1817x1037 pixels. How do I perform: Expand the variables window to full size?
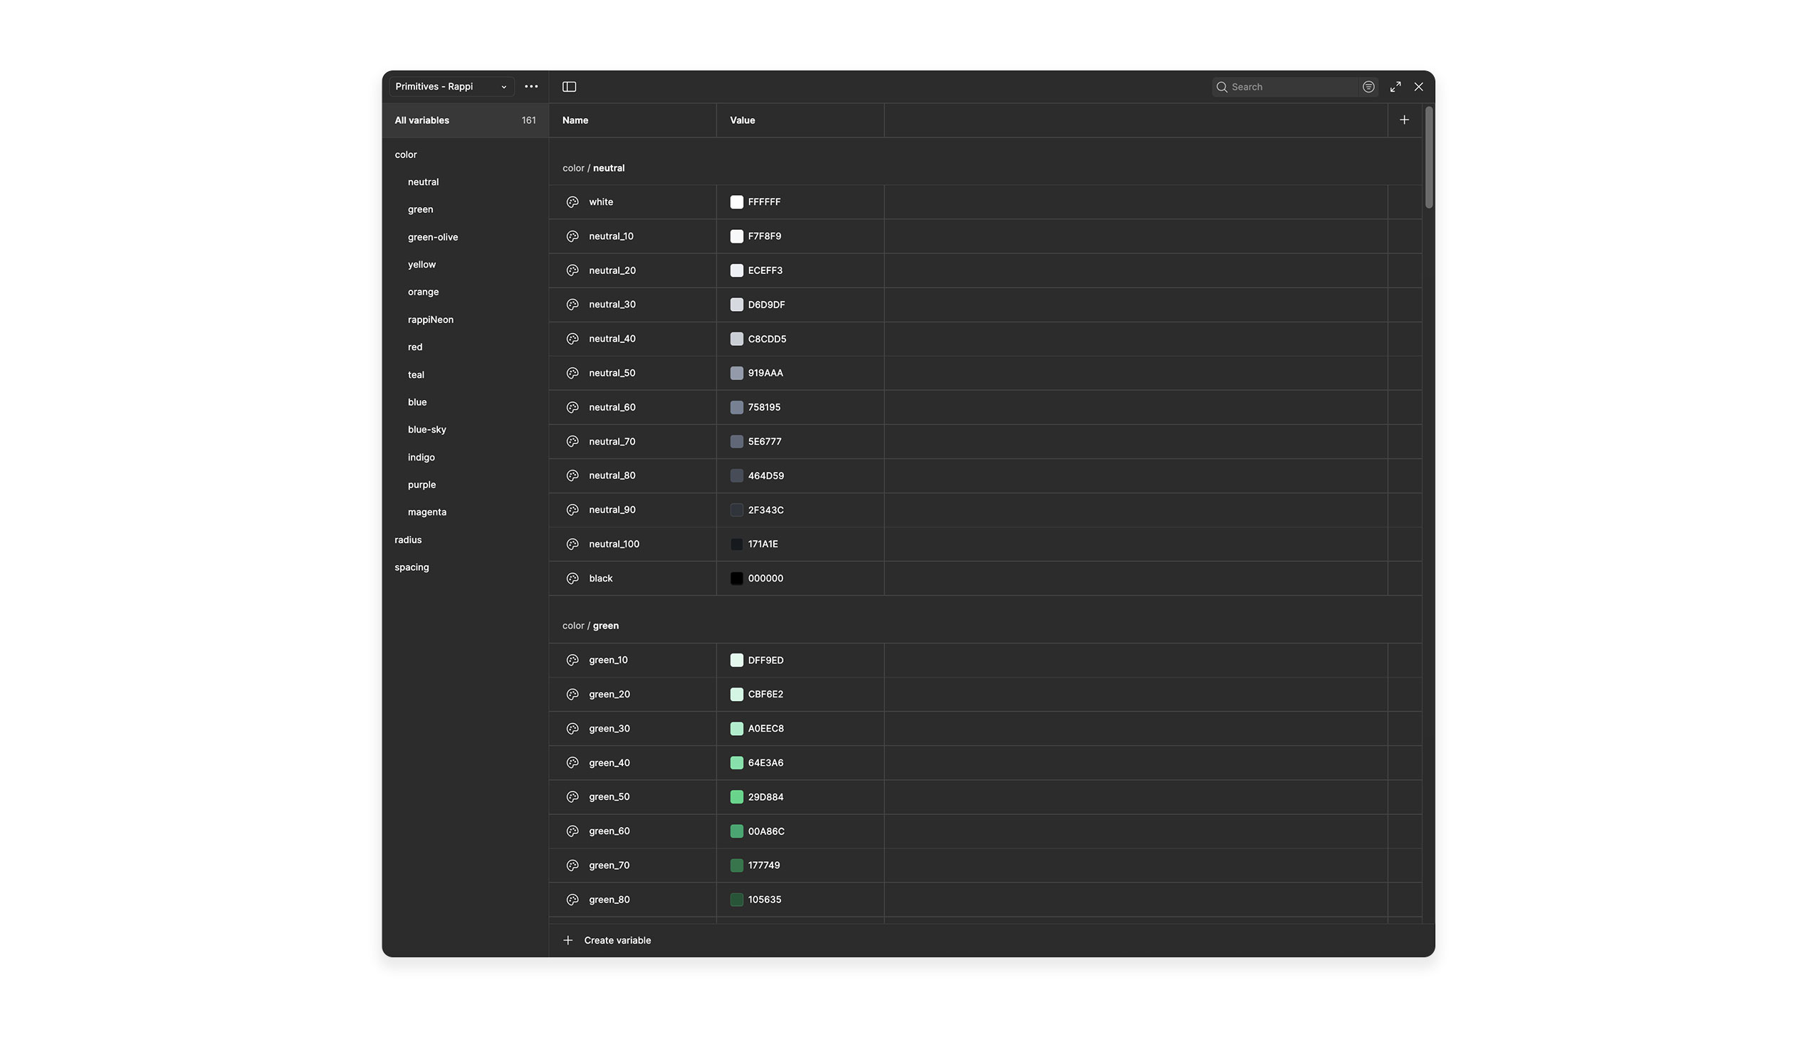click(x=1395, y=87)
